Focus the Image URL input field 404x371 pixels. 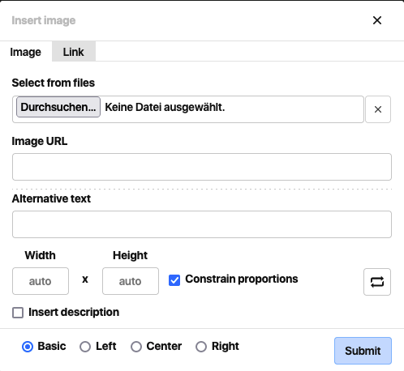202,167
